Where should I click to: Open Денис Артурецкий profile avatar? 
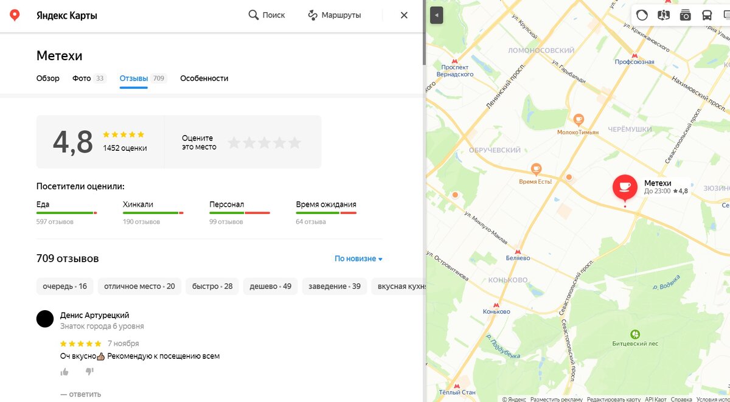pos(45,319)
